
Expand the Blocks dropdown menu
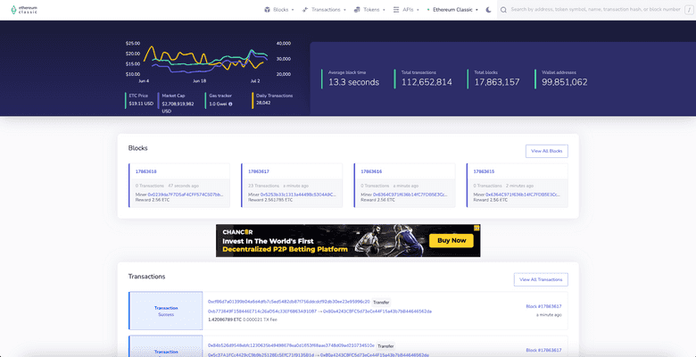(x=280, y=9)
